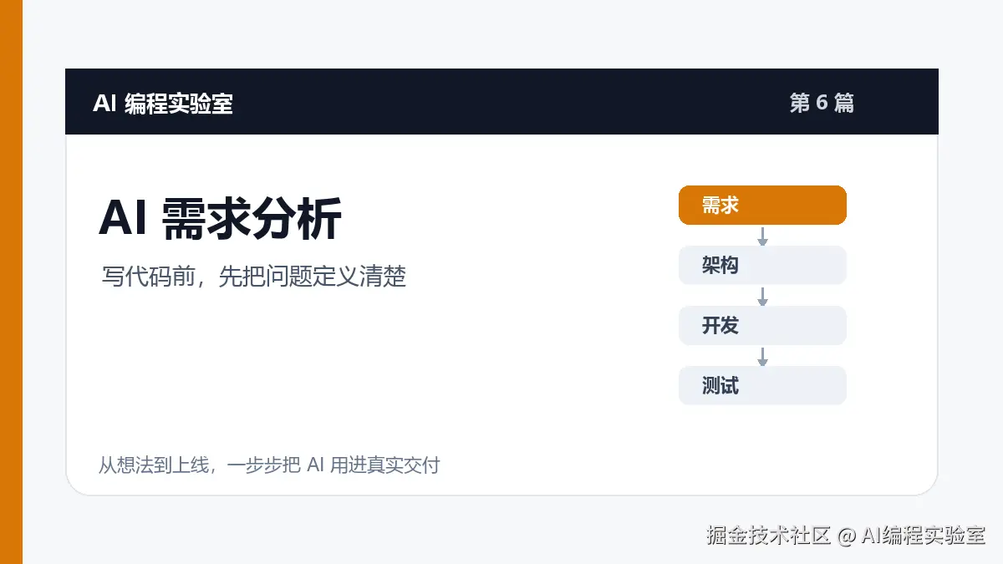
Task: Select the 架构 step box
Action: point(762,266)
